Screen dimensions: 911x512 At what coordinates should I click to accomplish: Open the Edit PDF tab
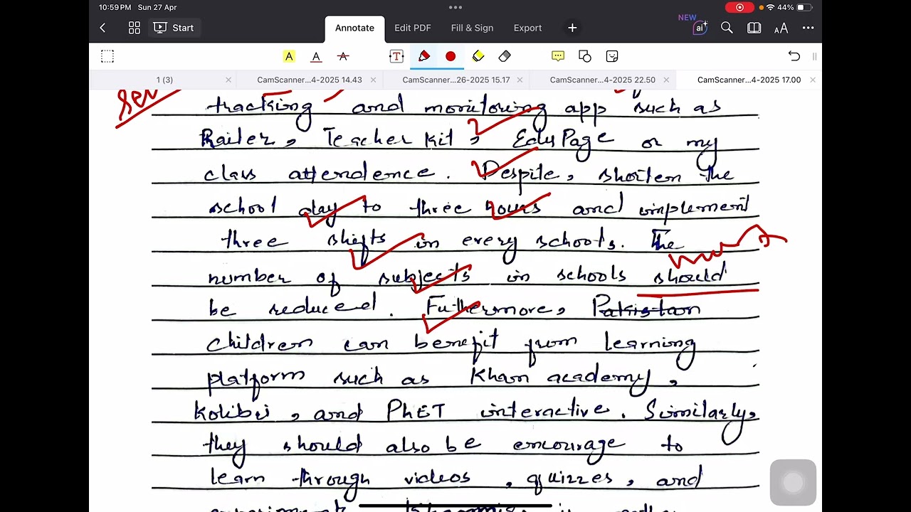click(413, 28)
